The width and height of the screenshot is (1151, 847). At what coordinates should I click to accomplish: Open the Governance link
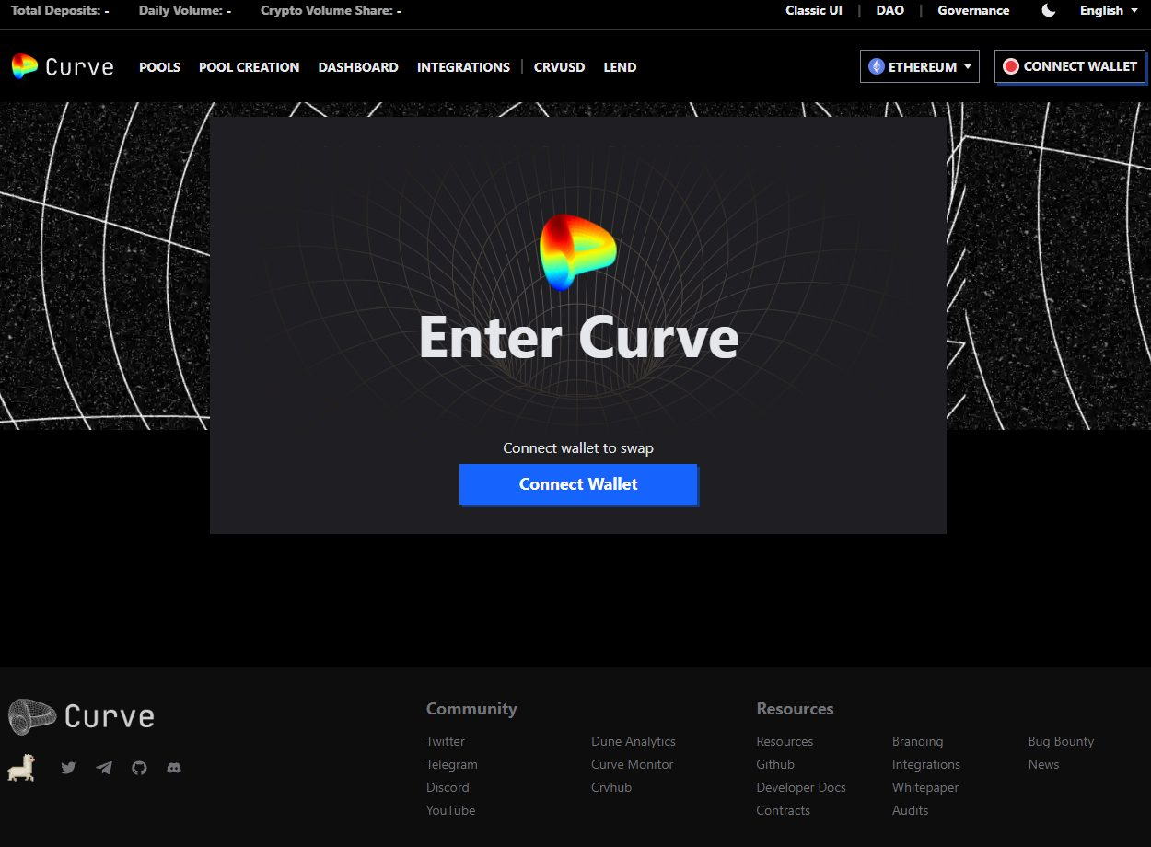coord(973,11)
